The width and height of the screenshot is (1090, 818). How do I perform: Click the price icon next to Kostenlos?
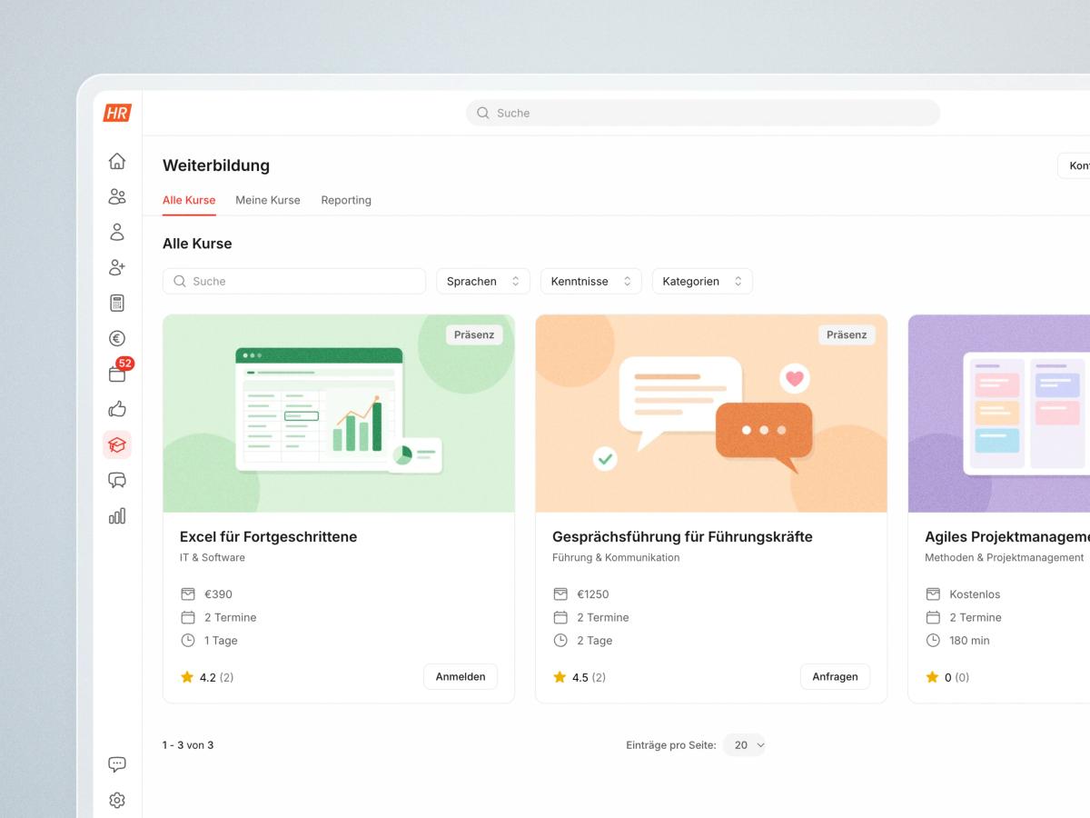point(933,594)
